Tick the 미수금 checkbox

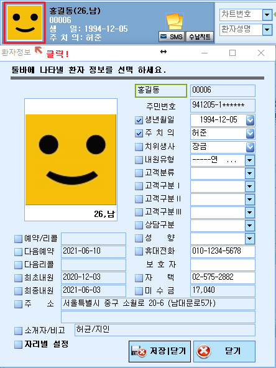[139, 291]
